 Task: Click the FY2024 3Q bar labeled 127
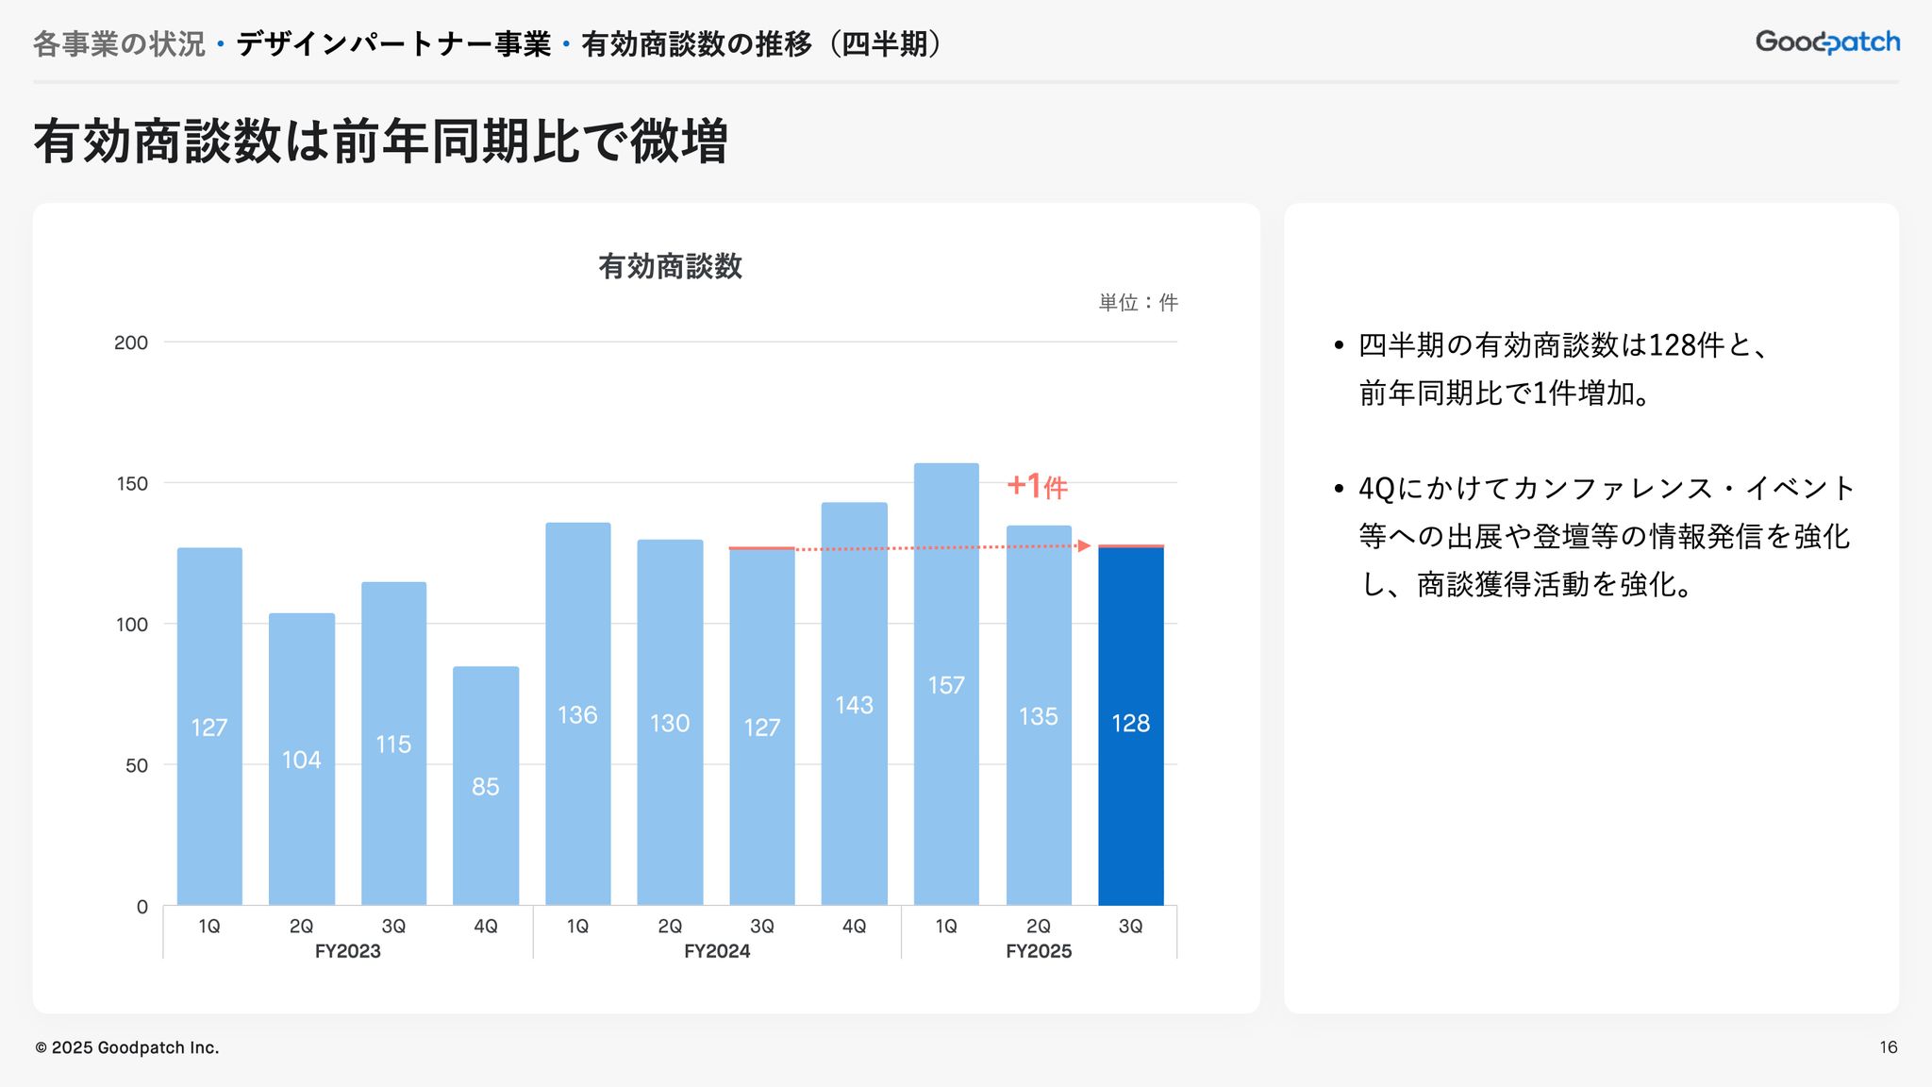(x=762, y=727)
